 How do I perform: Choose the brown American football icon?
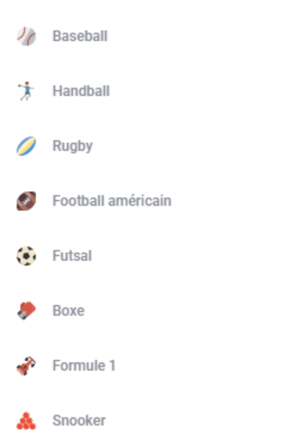tap(26, 201)
